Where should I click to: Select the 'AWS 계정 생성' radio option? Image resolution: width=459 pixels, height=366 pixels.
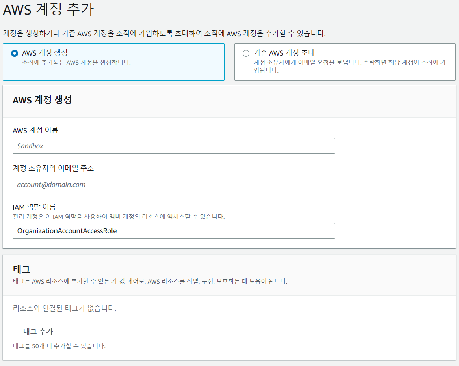coord(14,53)
